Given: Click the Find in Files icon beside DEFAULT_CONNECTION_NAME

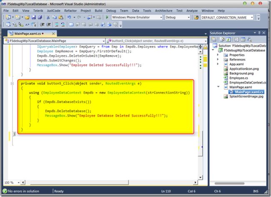Looking at the screenshot, I should coord(196,17).
